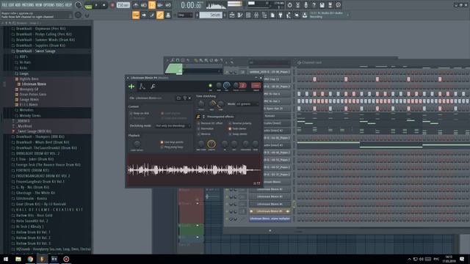The height and width of the screenshot is (264, 470).
Task: Select Savage 80min sample in browser
Action: [x=29, y=100]
